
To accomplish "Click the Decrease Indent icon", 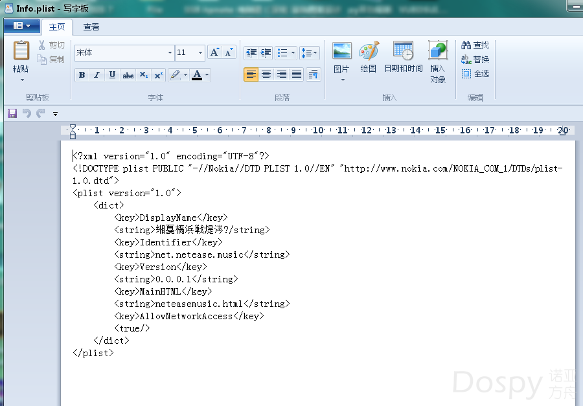I will coord(251,53).
